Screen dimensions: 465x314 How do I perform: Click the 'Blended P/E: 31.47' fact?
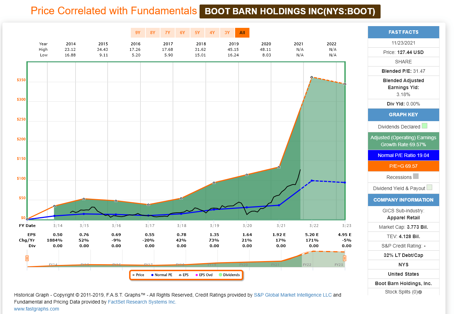point(403,71)
